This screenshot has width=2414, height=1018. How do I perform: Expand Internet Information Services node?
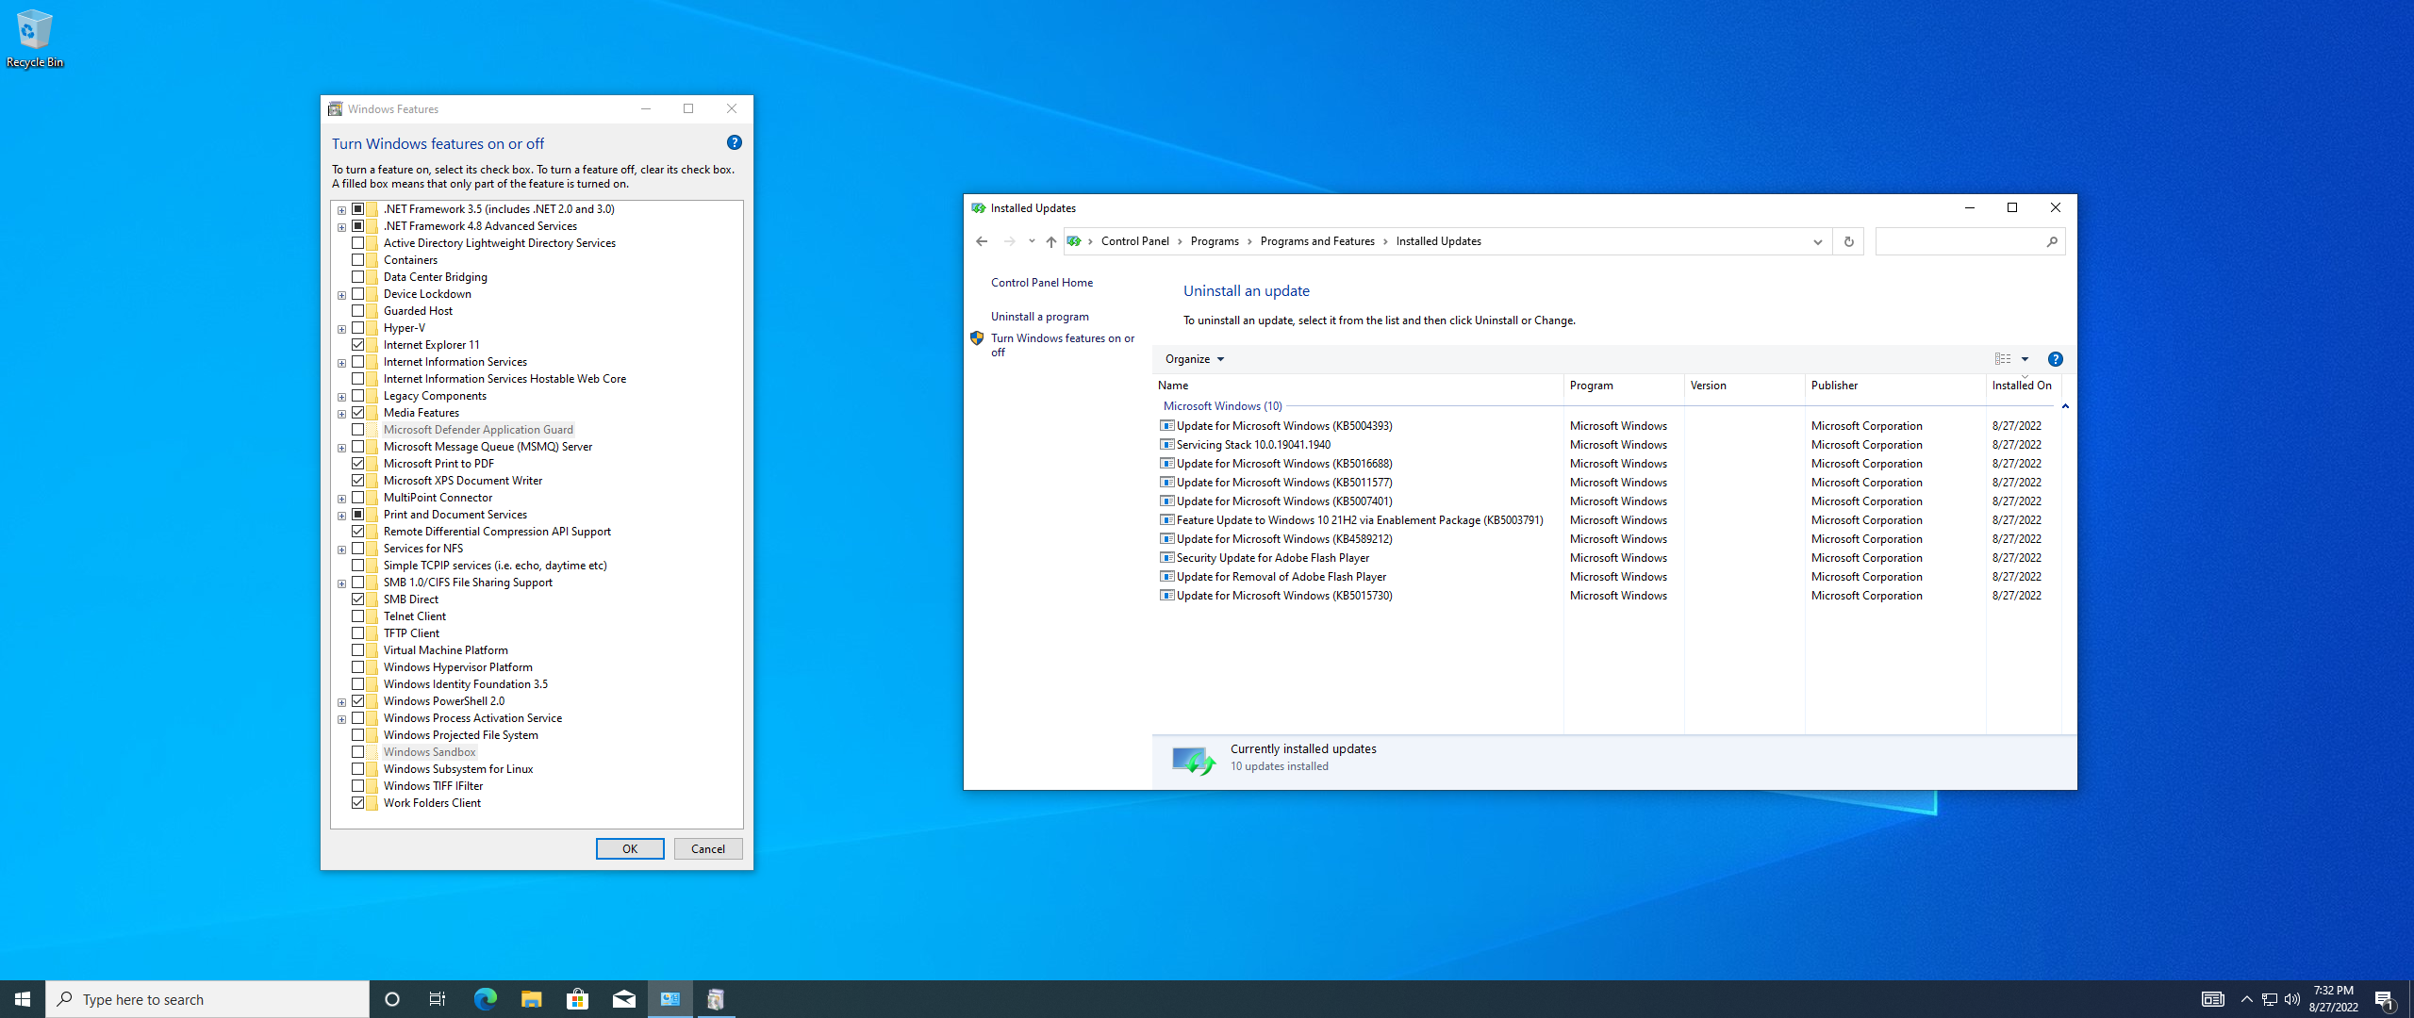point(342,363)
